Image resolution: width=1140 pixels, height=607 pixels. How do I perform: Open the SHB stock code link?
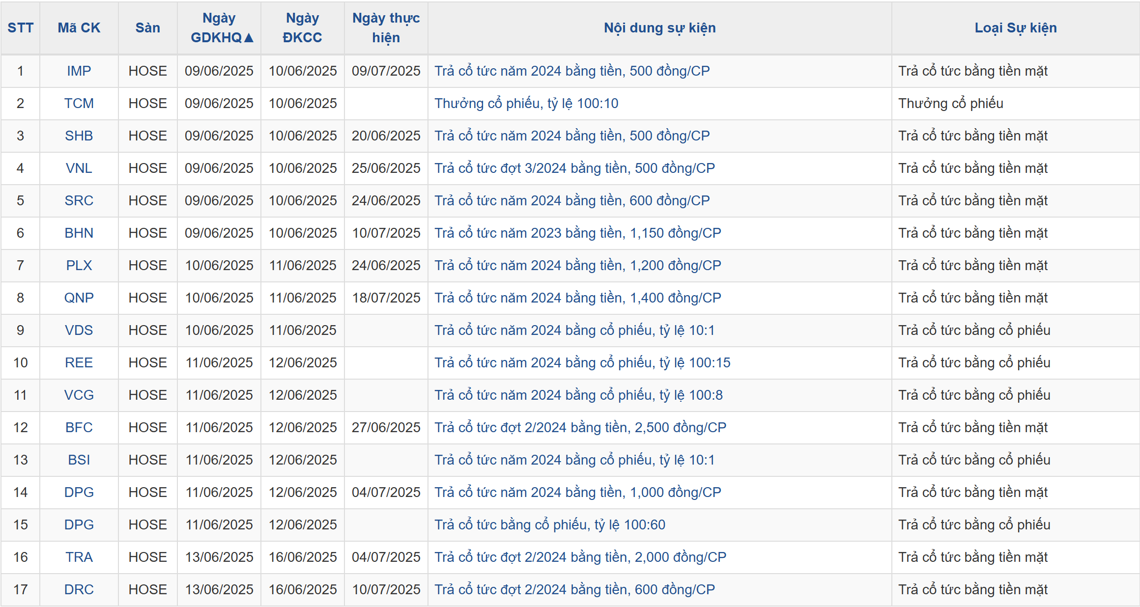tap(79, 136)
